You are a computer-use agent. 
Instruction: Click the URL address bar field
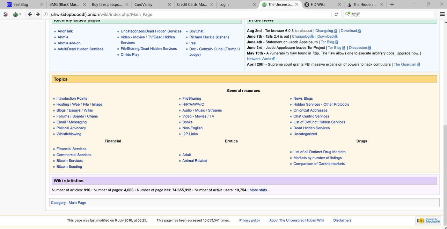click(190, 14)
